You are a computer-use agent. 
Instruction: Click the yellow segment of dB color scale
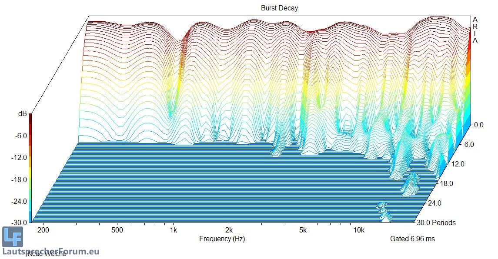[x=30, y=177]
